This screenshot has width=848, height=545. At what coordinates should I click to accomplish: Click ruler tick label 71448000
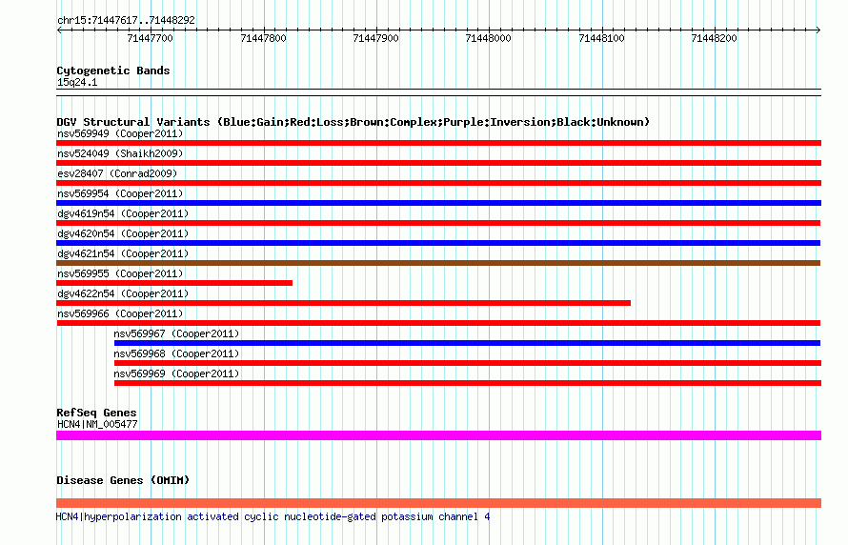(x=489, y=38)
